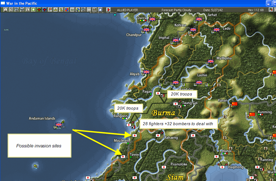
Task: Click the cloud weather toolbar icon
Action: tap(100, 10)
